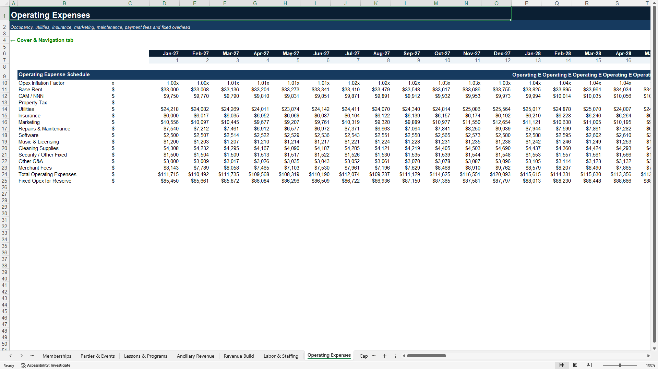Select the Operating Expenses title cell
Viewport: 658px width, 369px height.
pyautogui.click(x=261, y=13)
